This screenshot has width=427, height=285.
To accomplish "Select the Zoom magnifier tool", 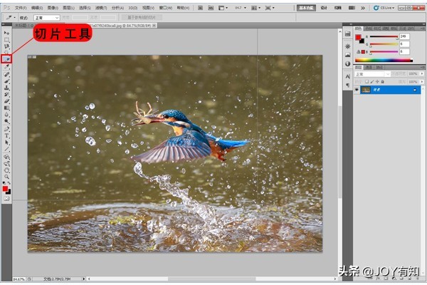I will 6,171.
